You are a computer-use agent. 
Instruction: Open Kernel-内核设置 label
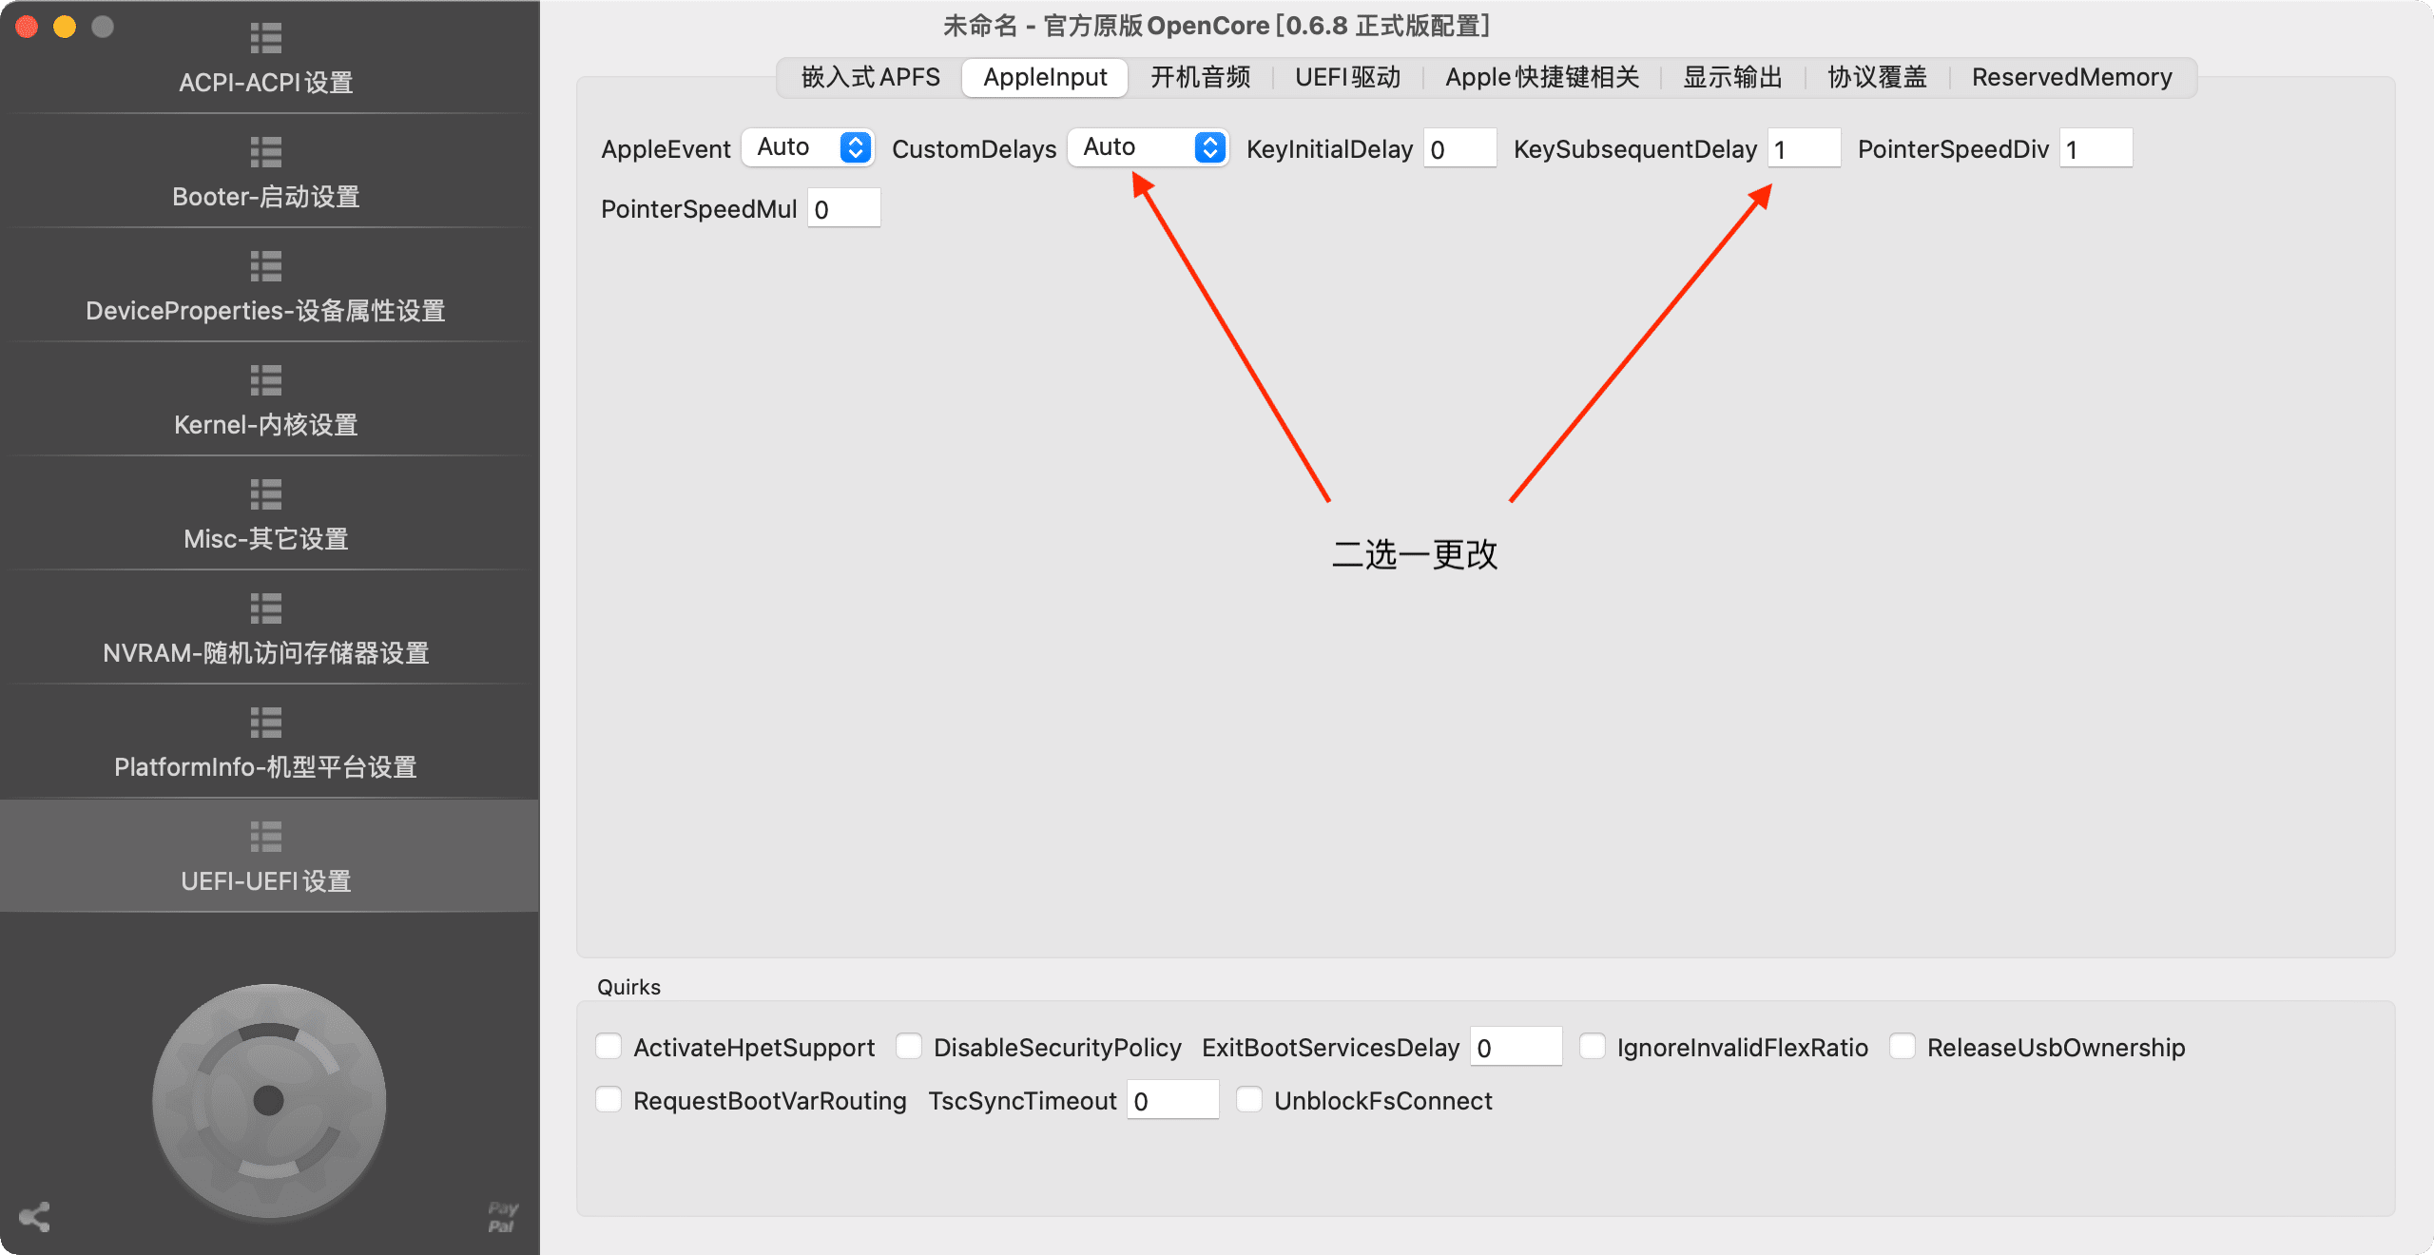(266, 425)
